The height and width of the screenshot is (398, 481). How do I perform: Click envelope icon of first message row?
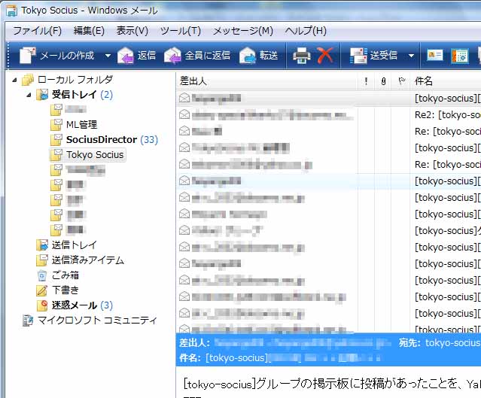click(184, 98)
